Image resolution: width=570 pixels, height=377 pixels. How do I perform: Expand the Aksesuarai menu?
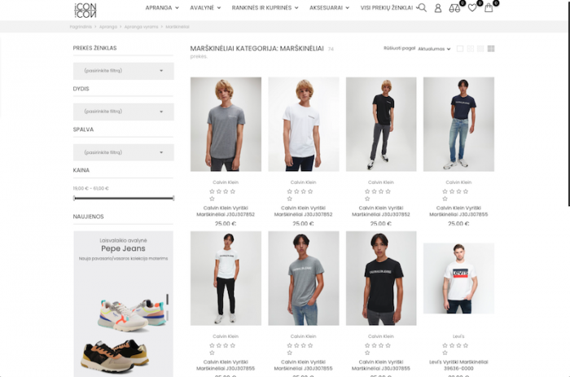click(x=329, y=7)
